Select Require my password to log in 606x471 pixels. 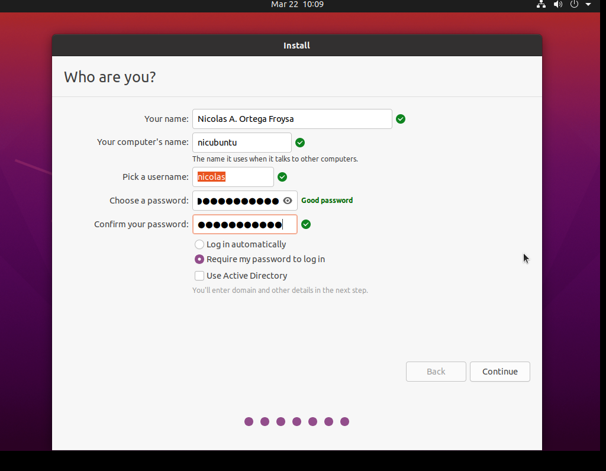click(x=199, y=259)
